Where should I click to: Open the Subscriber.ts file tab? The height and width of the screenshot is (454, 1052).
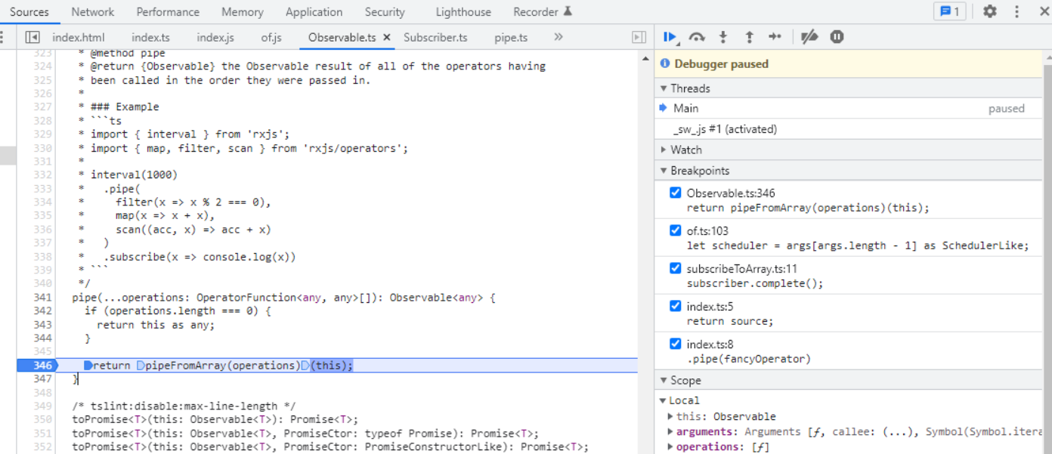(x=435, y=37)
